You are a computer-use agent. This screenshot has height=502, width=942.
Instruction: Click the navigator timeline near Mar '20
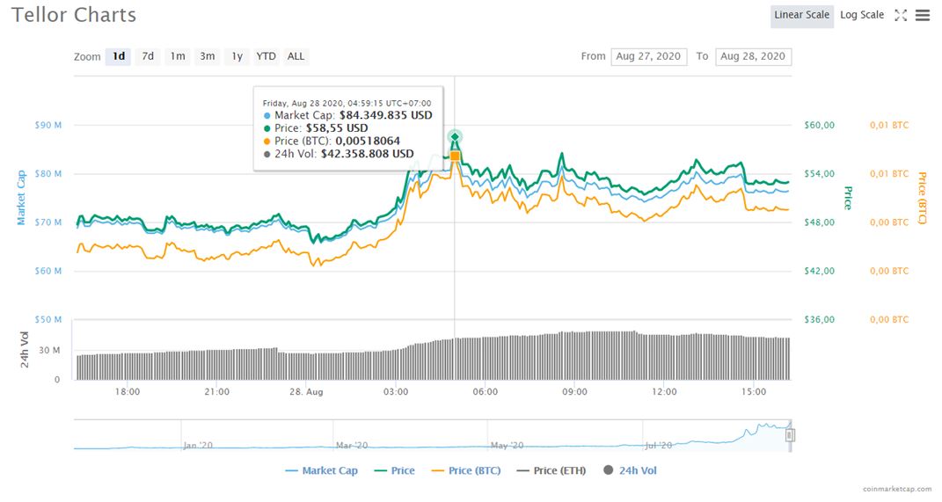pos(352,446)
